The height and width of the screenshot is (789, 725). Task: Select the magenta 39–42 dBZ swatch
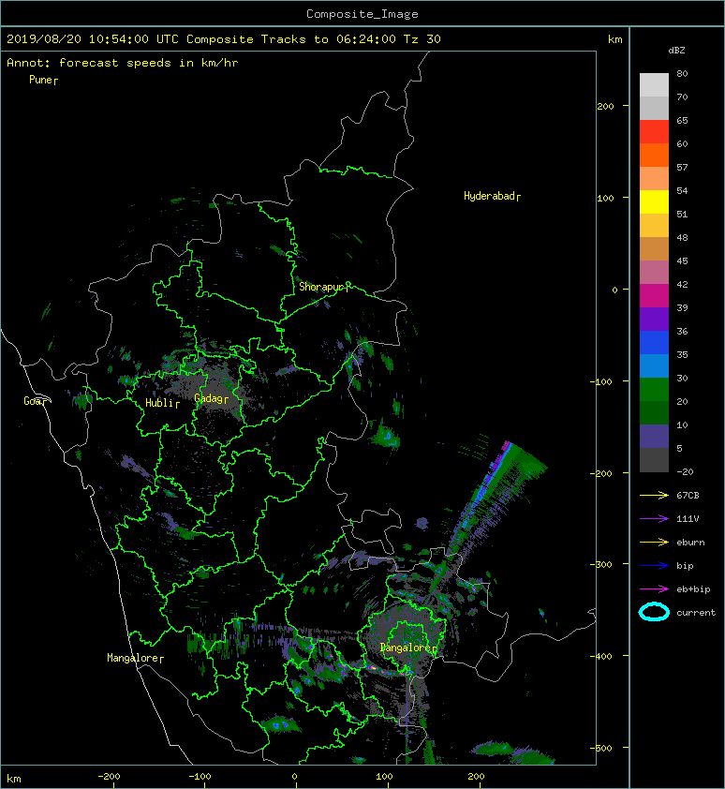[x=654, y=295]
